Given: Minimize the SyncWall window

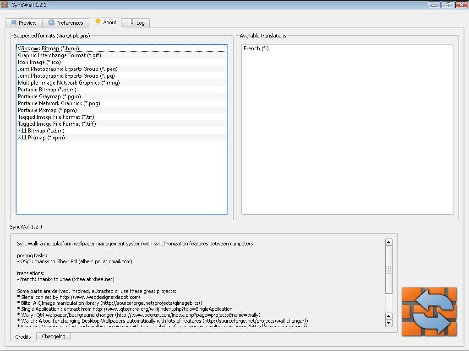Looking at the screenshot, I should (x=434, y=5).
